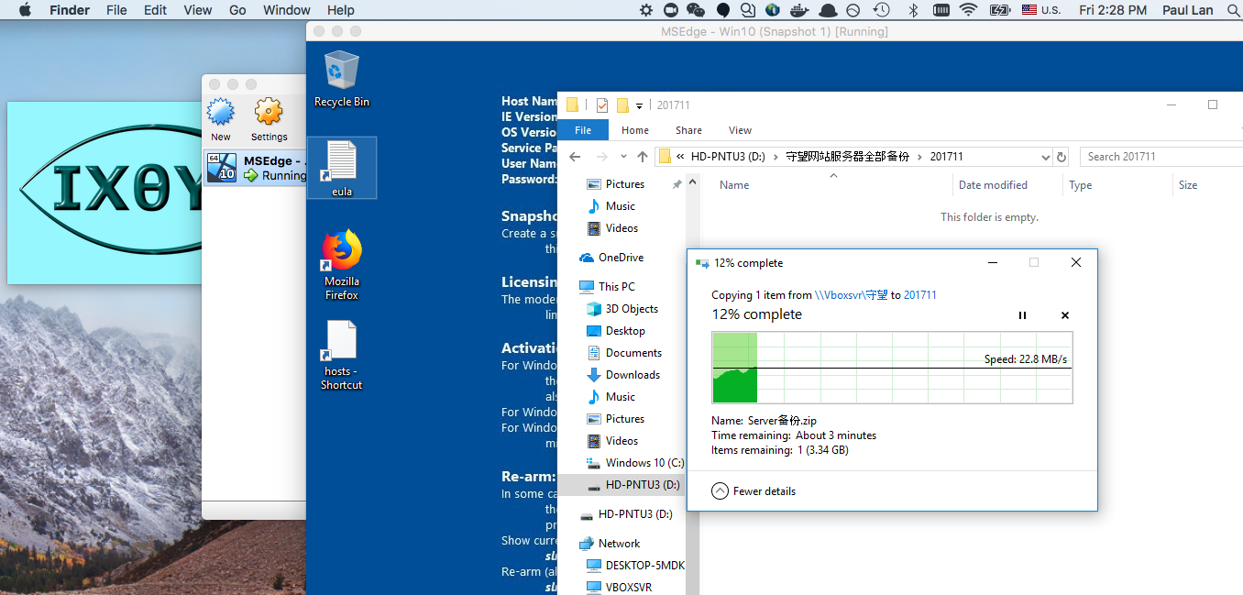Click the Search 201711 input field
The image size is (1243, 595).
(x=1159, y=157)
